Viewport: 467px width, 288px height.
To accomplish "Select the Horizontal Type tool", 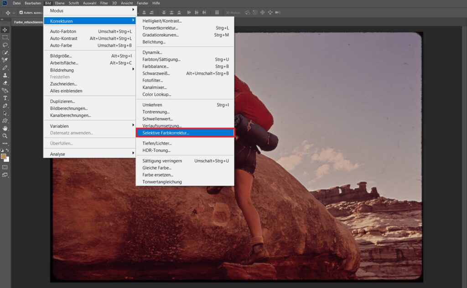I will coord(5,98).
